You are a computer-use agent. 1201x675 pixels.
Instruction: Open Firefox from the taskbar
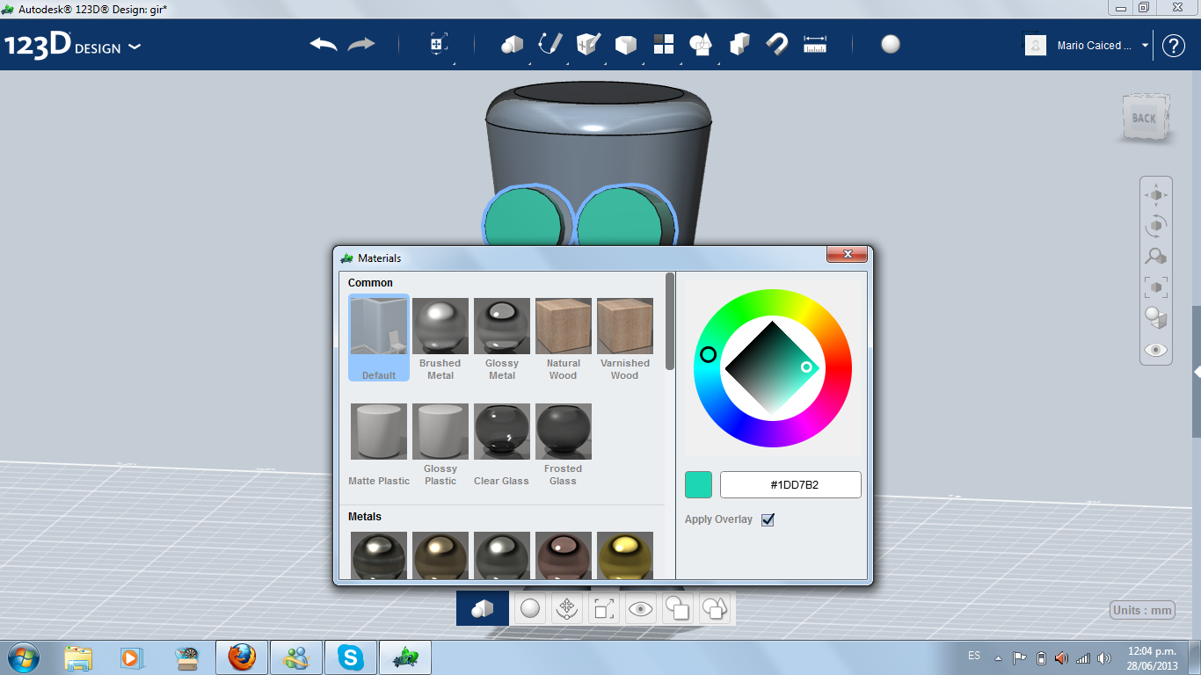point(242,657)
